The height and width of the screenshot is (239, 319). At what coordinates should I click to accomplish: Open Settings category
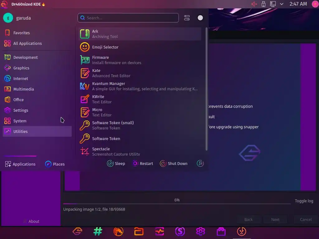(37, 110)
